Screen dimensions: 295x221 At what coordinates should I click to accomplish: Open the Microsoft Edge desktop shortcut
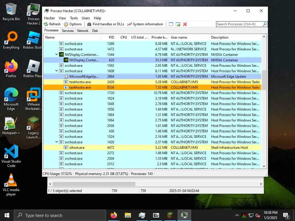(11, 99)
